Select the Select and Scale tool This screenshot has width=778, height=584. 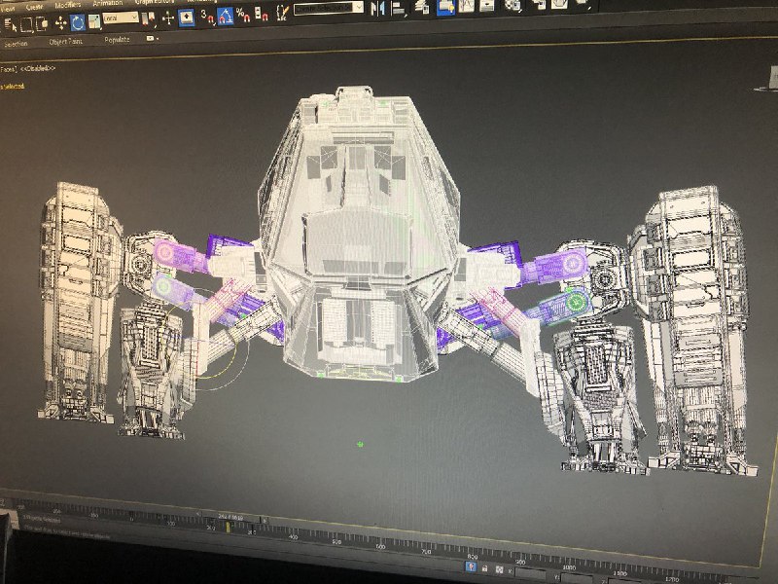[93, 21]
